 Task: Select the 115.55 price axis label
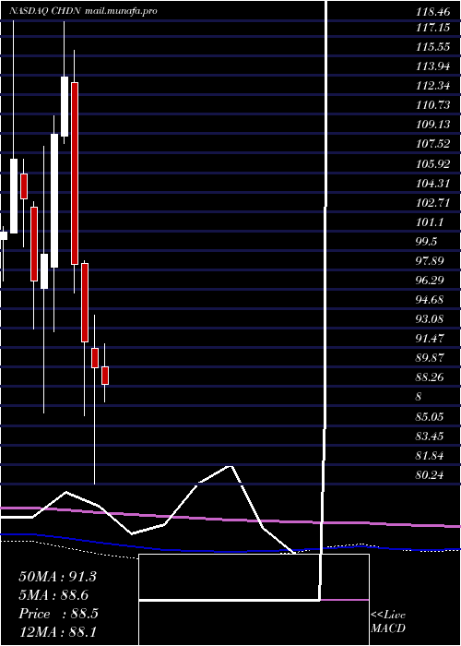pyautogui.click(x=432, y=47)
